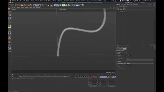
Task: Click Render to Picture Viewer icon
Action: click(48, 5)
